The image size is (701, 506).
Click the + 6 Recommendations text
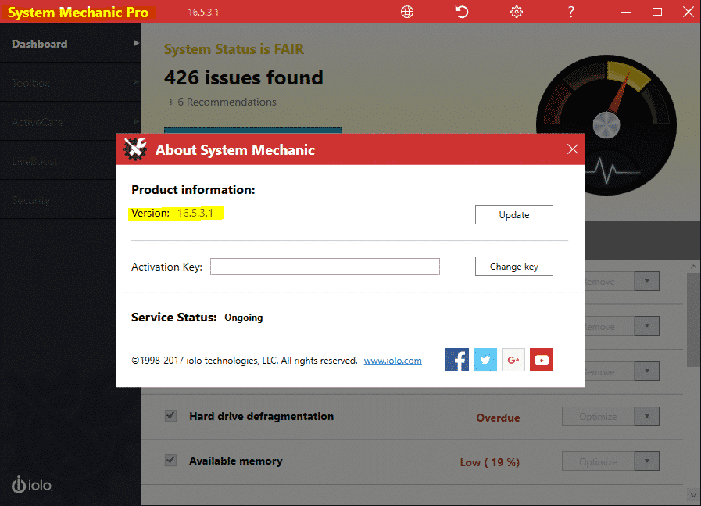(x=222, y=102)
